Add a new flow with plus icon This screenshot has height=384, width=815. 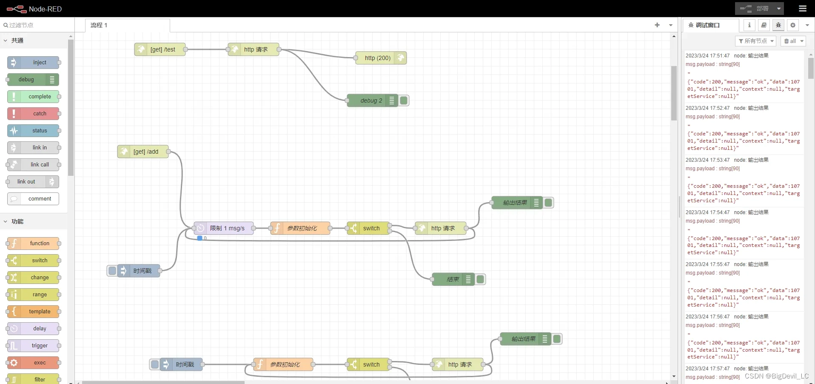(x=657, y=25)
